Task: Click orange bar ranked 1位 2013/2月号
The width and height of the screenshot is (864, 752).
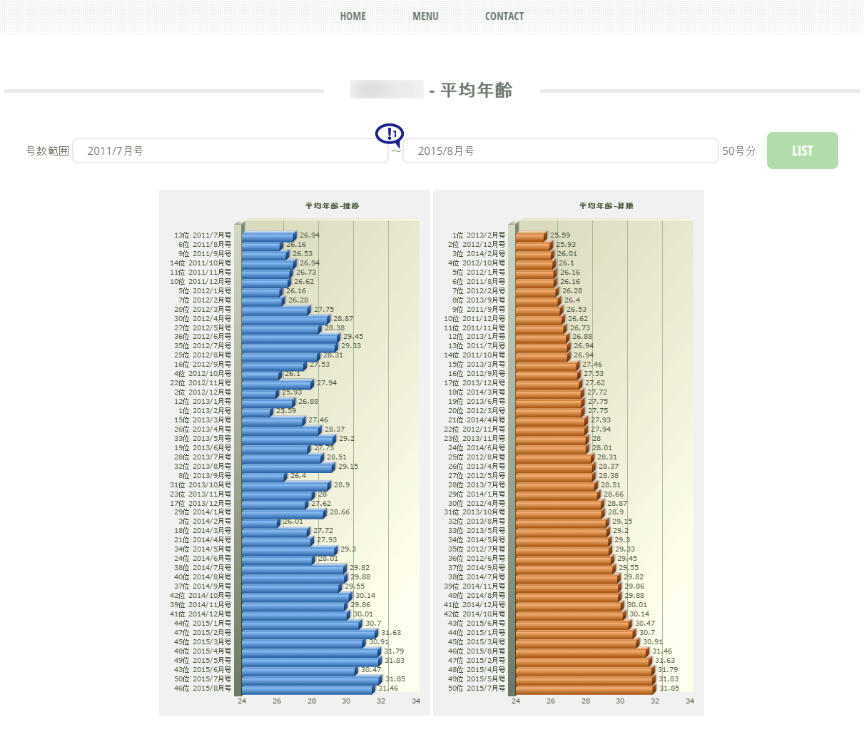Action: click(x=529, y=236)
